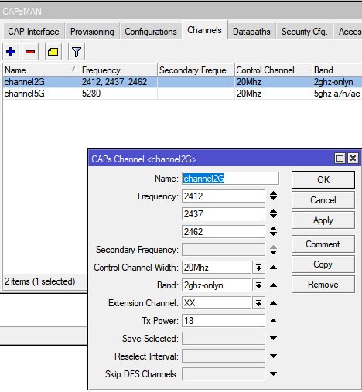Viewport: 362px width, 392px height.
Task: Click the blue plus Add channel icon
Action: click(11, 52)
